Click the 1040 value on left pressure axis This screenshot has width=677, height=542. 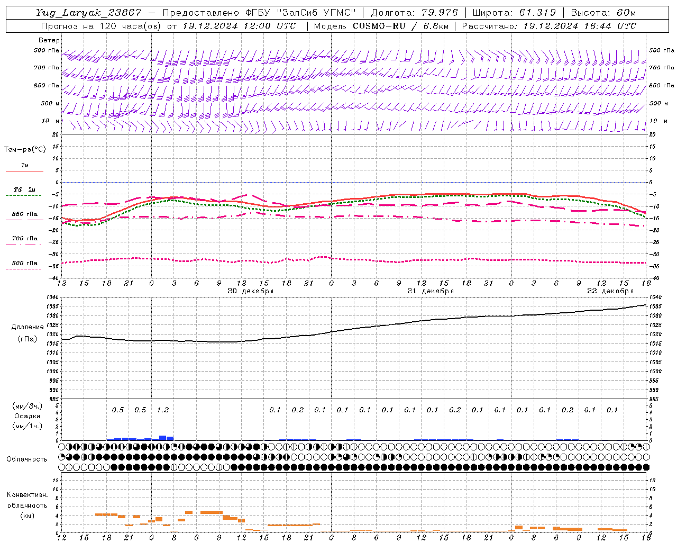click(52, 297)
